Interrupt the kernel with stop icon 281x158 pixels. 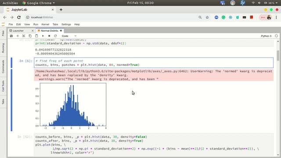tap(49, 36)
